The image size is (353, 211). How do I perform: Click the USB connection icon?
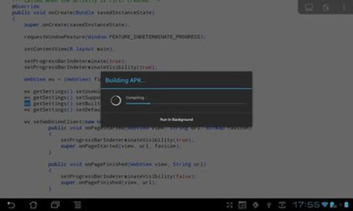pos(269,205)
